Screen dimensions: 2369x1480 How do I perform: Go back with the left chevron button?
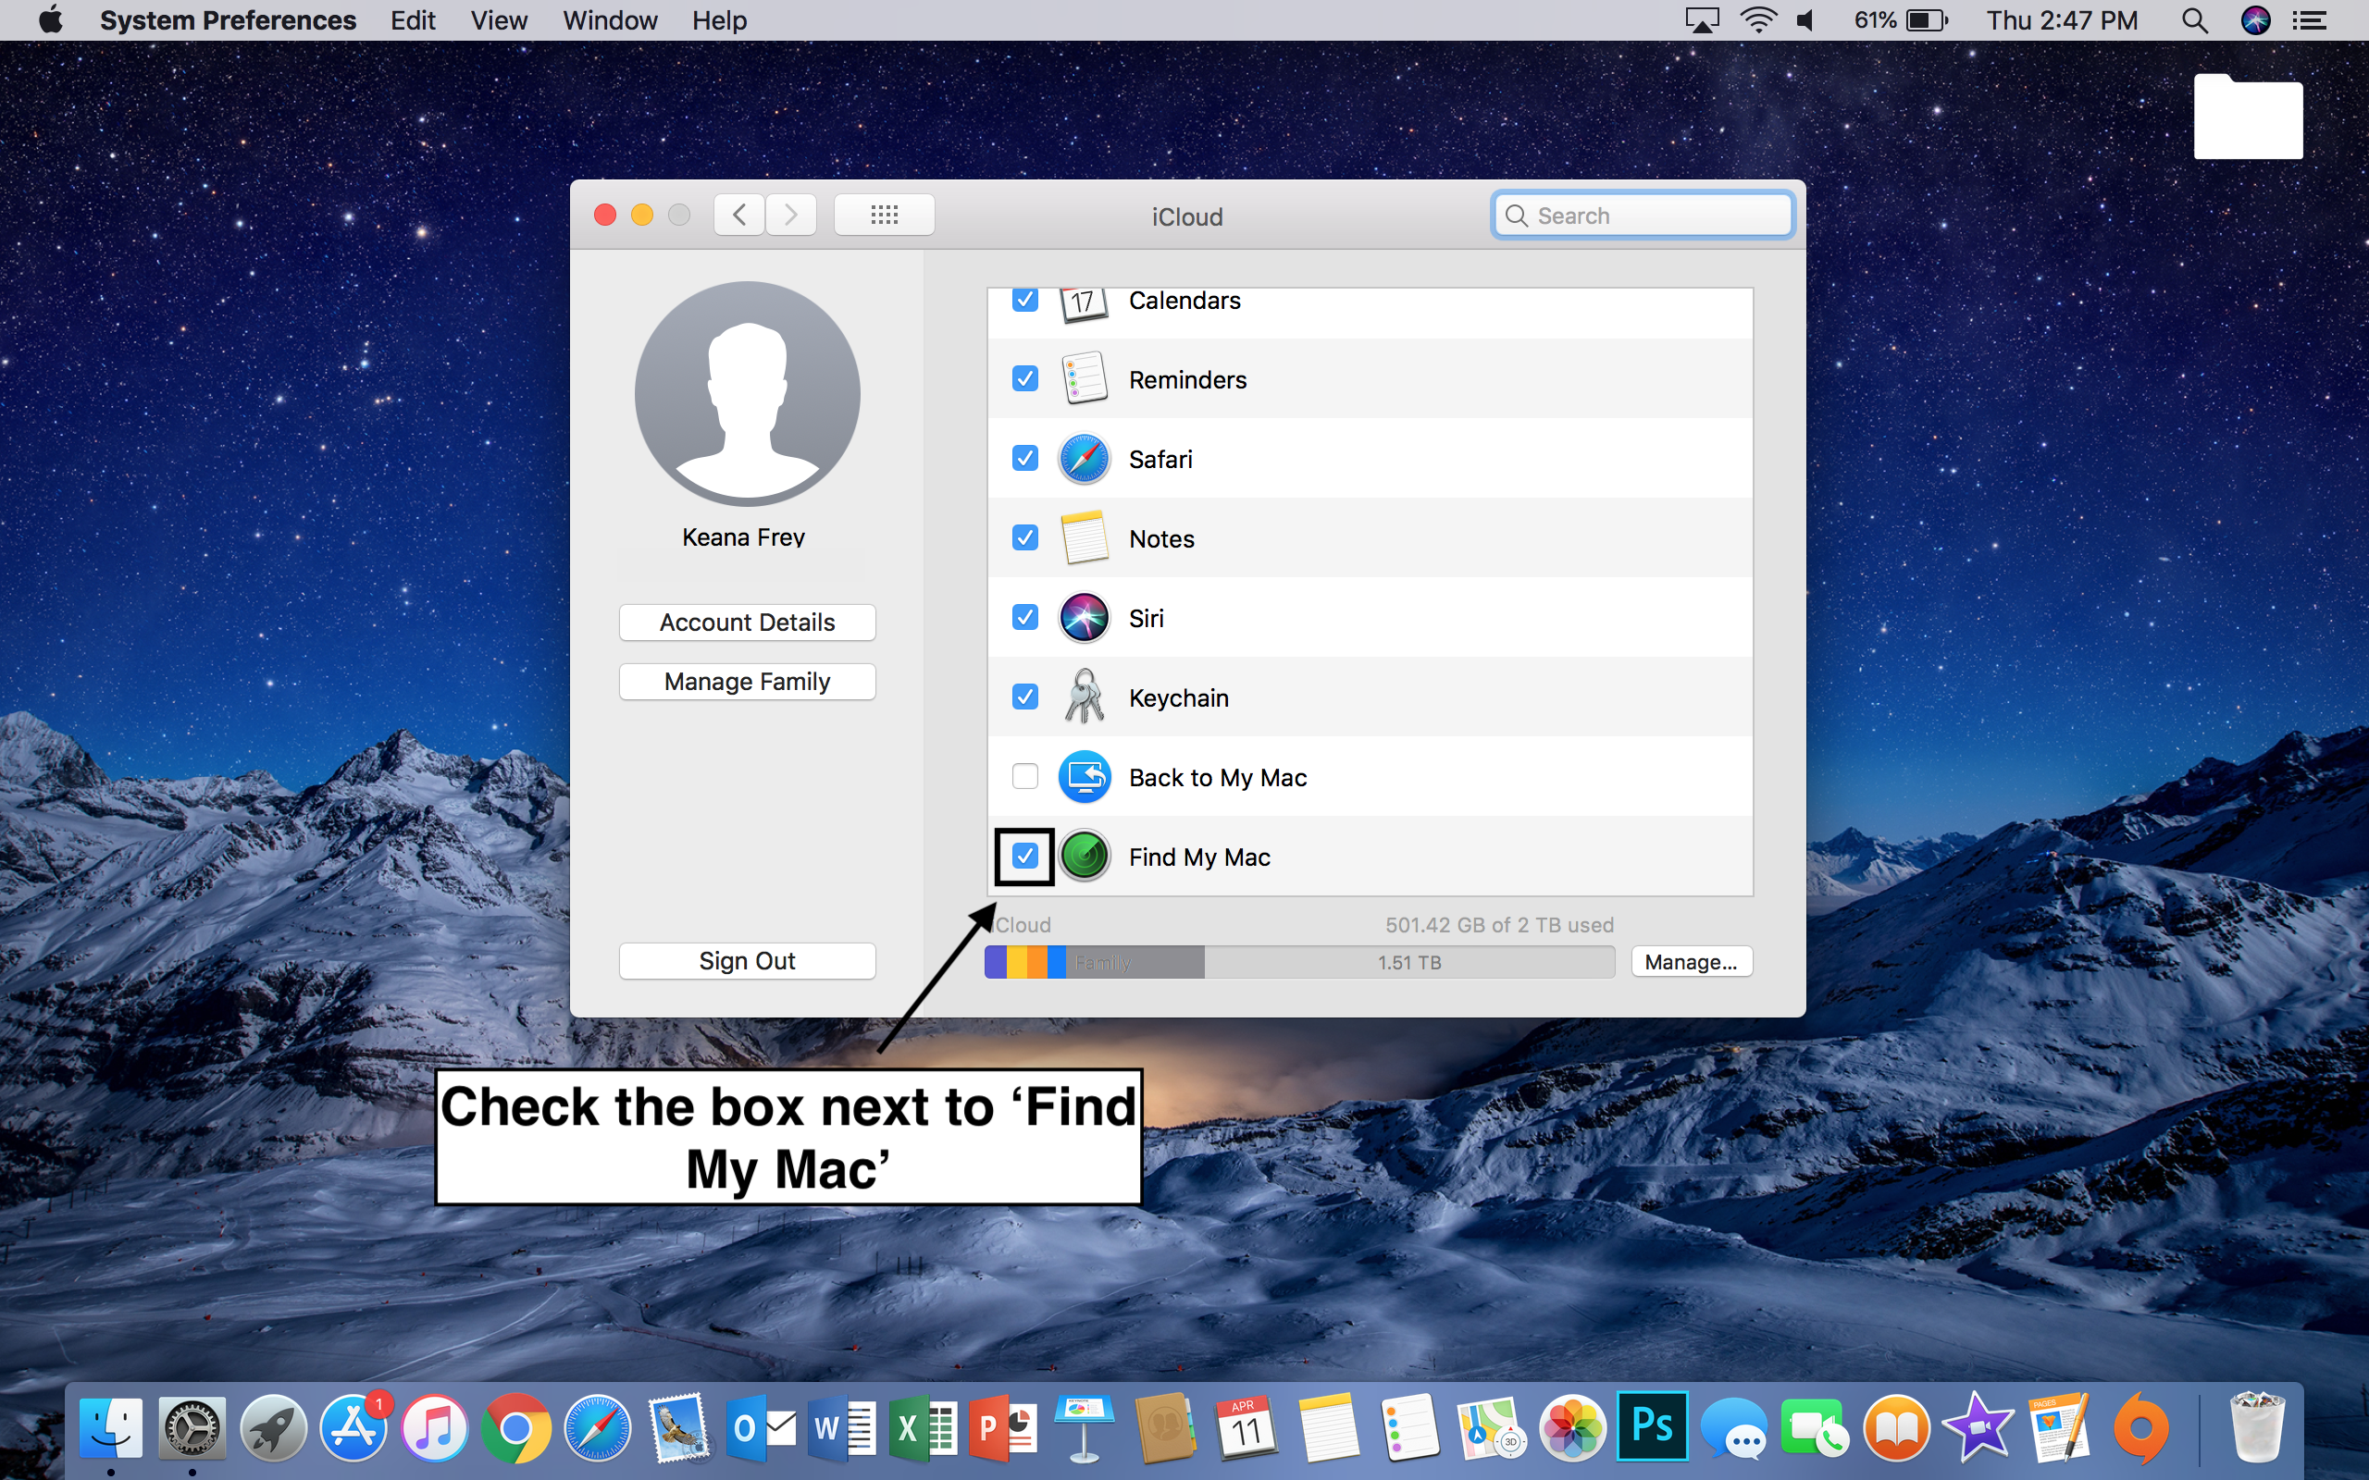740,215
